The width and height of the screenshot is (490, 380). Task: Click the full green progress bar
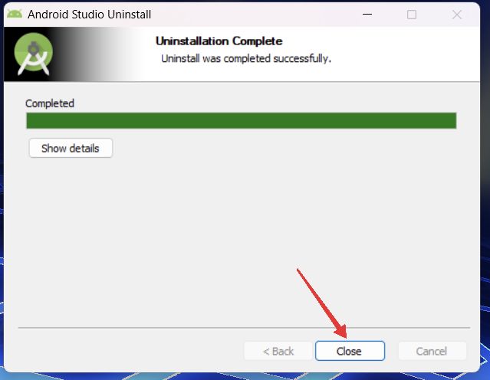click(242, 120)
